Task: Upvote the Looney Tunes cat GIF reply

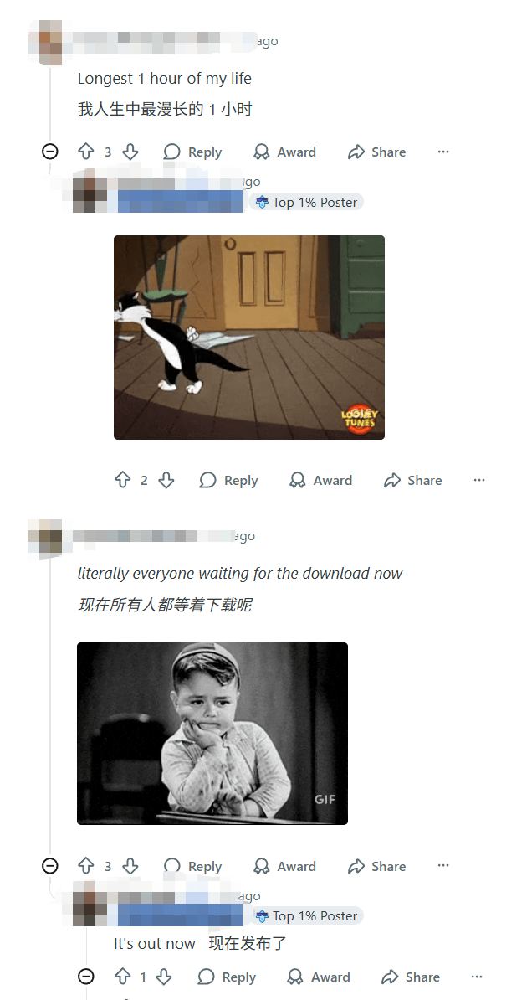Action: pos(122,480)
